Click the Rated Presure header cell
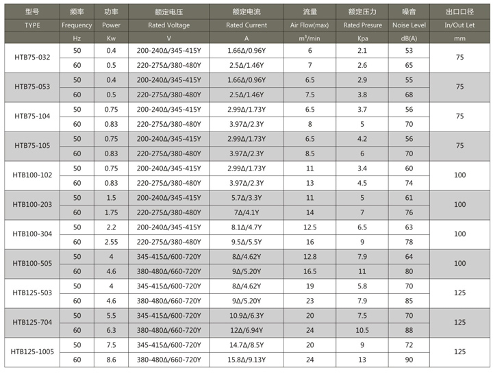 point(362,25)
